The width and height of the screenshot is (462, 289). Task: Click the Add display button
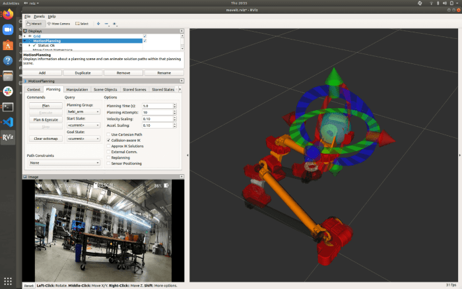(42, 73)
